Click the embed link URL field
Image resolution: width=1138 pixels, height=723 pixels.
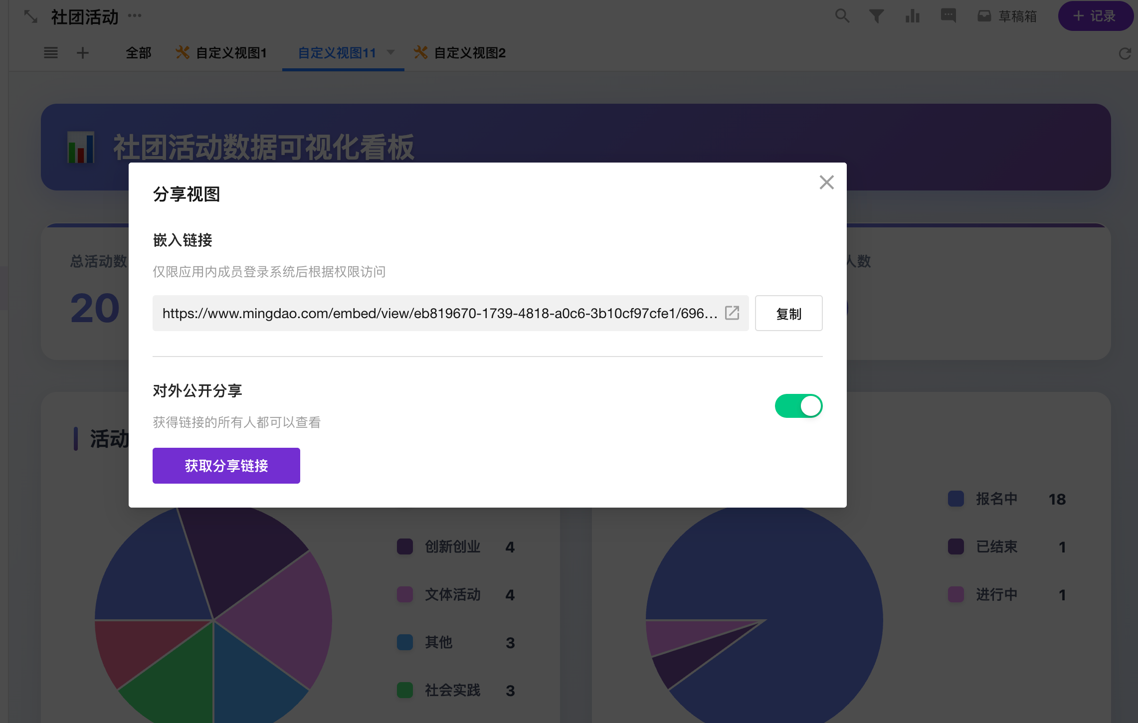439,314
